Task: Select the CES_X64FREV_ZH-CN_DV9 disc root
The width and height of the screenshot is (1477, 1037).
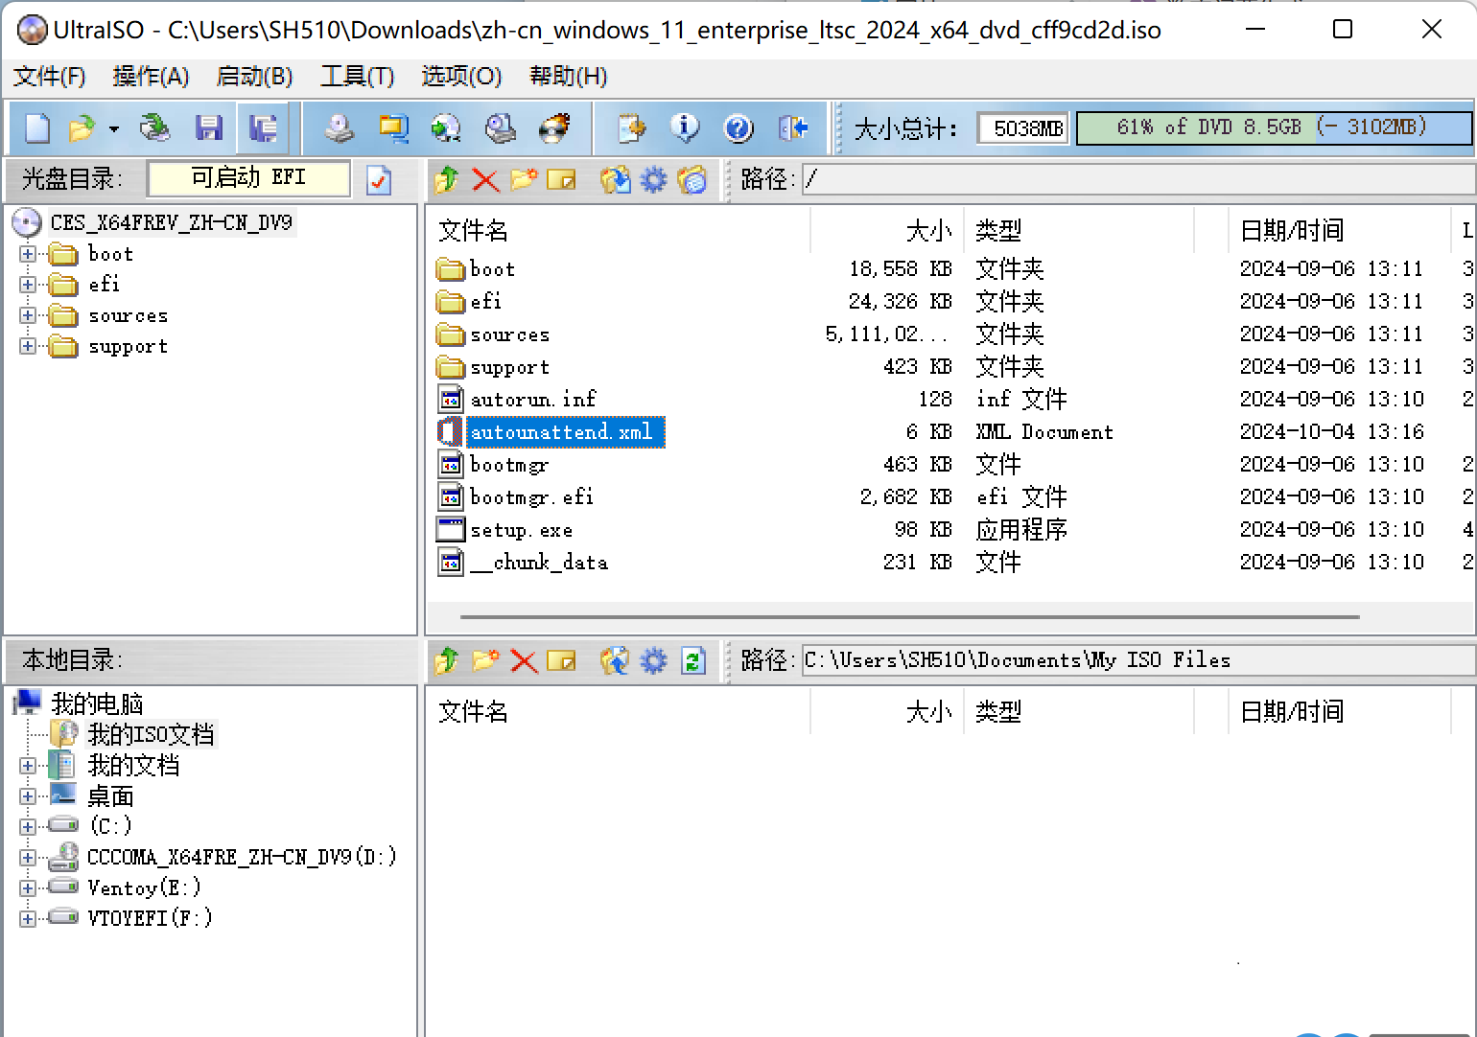Action: tap(171, 222)
